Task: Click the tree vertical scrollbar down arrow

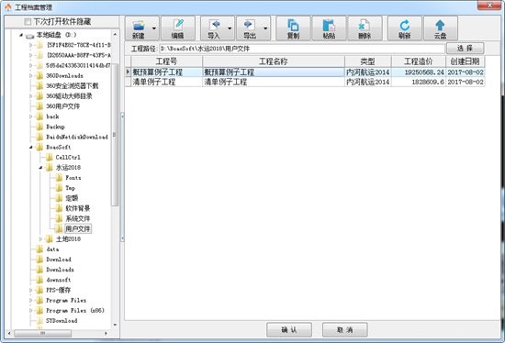Action: 115,325
